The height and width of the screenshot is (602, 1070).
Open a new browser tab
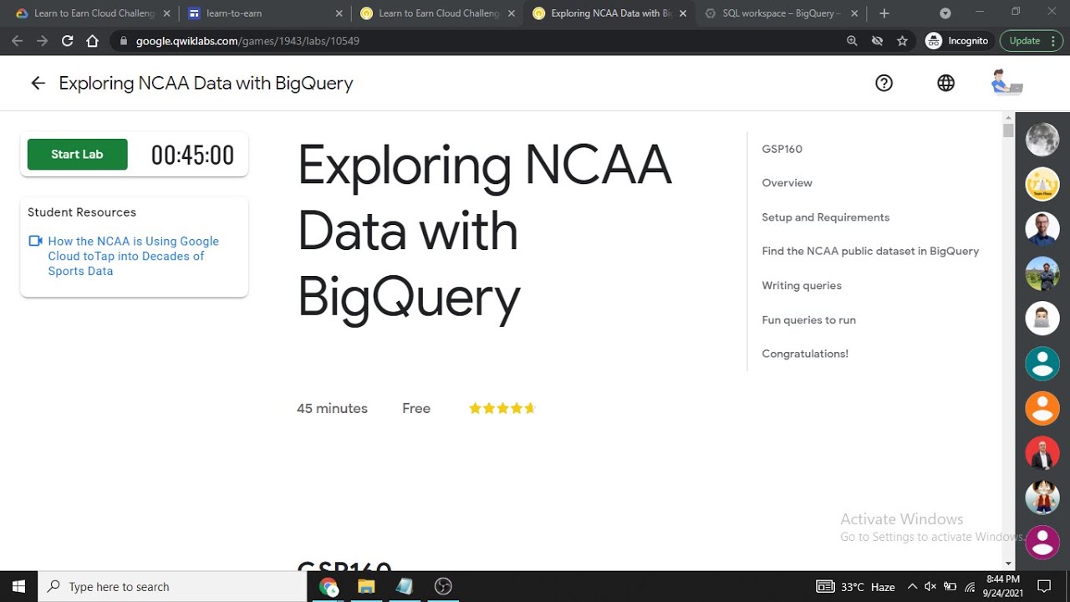[884, 13]
